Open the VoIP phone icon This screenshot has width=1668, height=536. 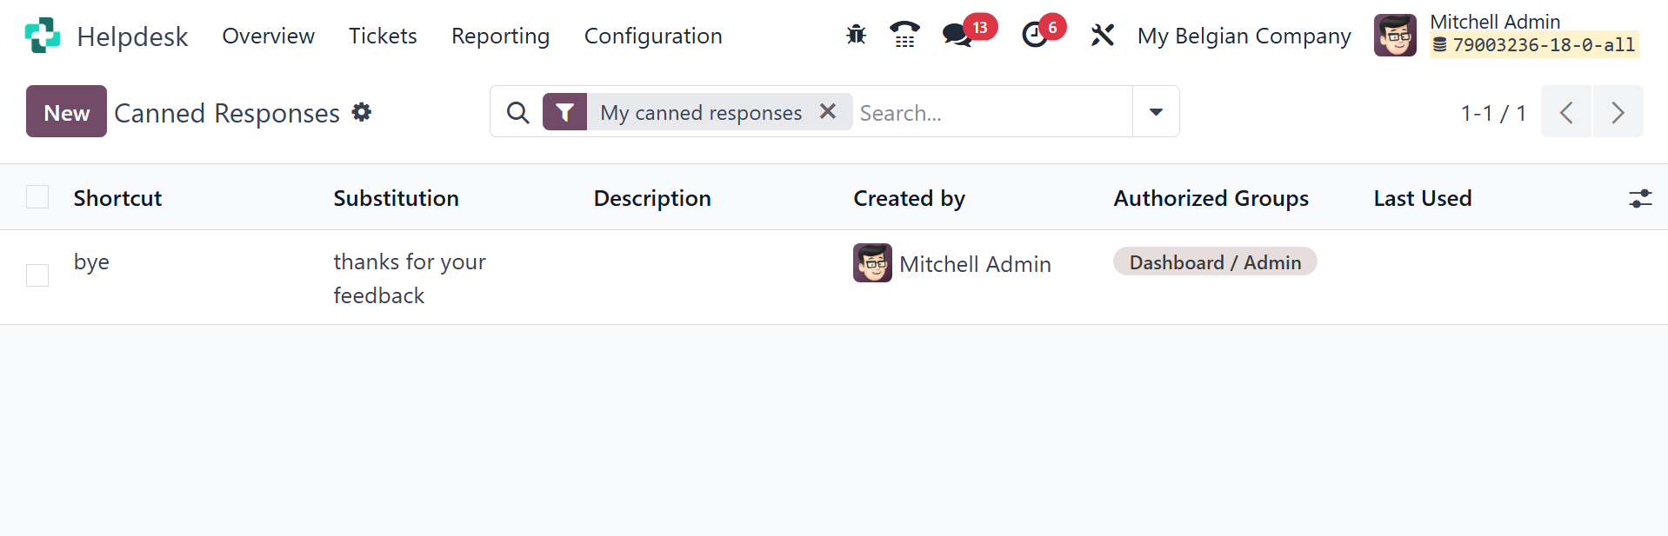pos(904,35)
